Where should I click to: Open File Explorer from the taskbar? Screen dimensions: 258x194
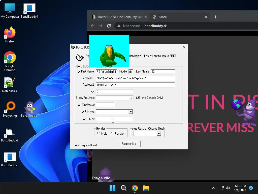point(146,188)
